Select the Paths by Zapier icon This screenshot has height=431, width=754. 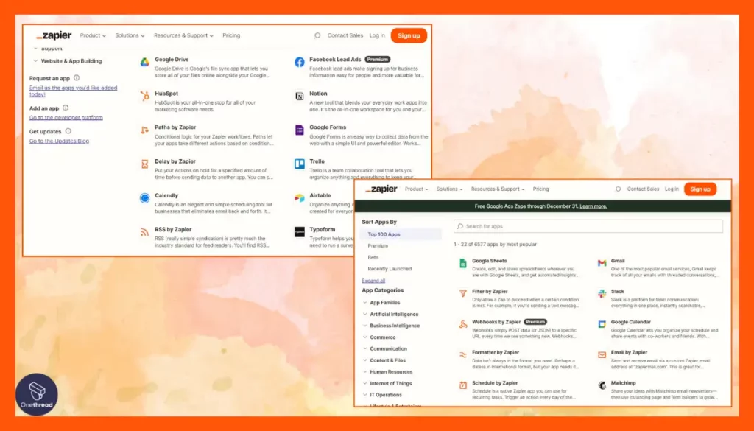(145, 130)
